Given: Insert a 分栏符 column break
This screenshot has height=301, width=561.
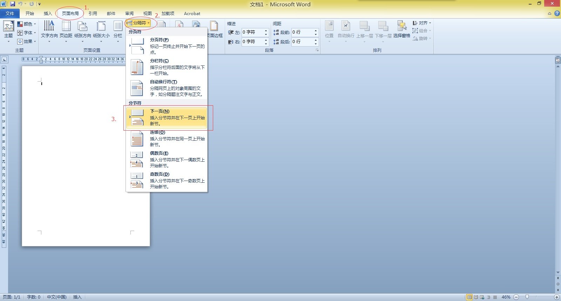Looking at the screenshot, I should pos(167,67).
